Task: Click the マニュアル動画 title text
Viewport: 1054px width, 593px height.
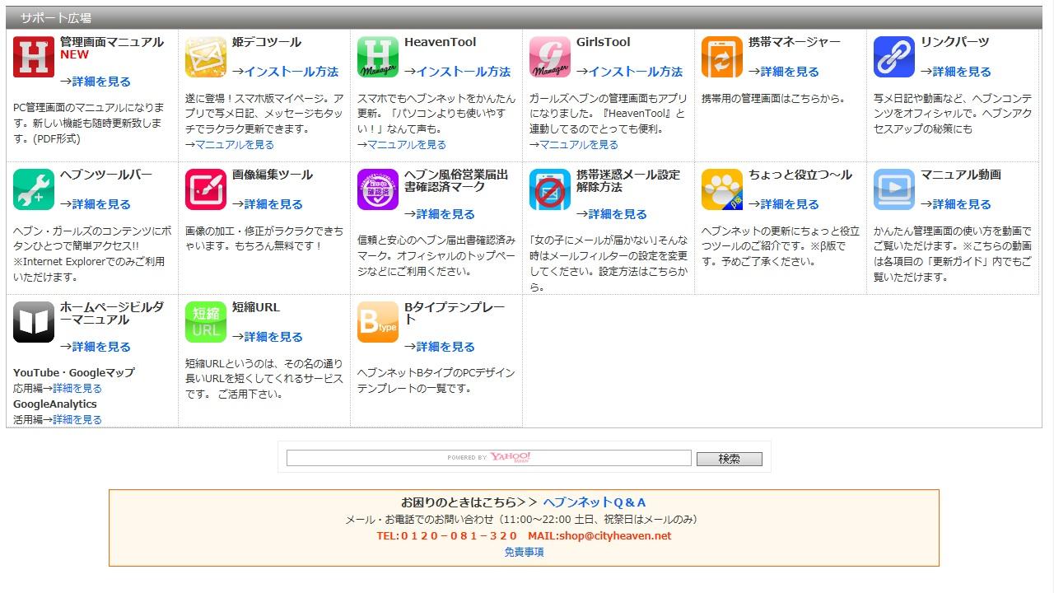Action: click(x=961, y=175)
